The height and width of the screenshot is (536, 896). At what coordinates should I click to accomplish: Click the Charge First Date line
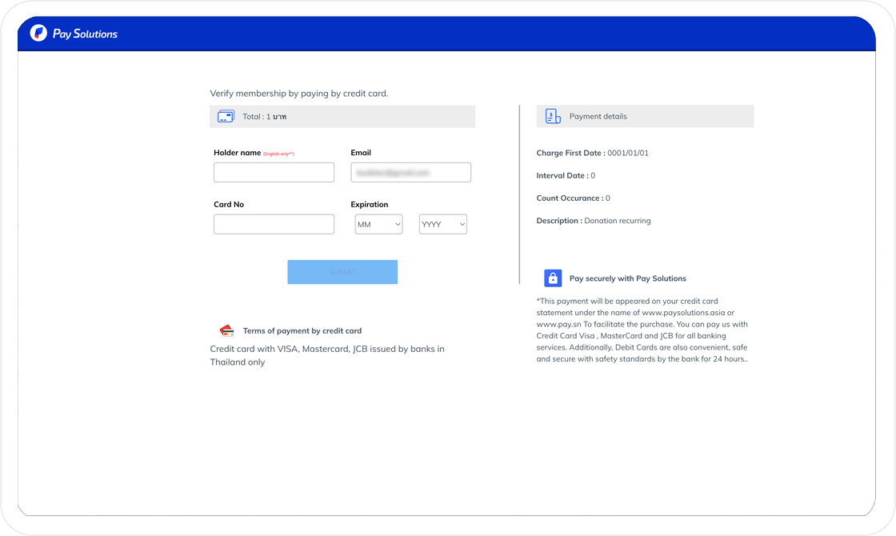coord(592,153)
